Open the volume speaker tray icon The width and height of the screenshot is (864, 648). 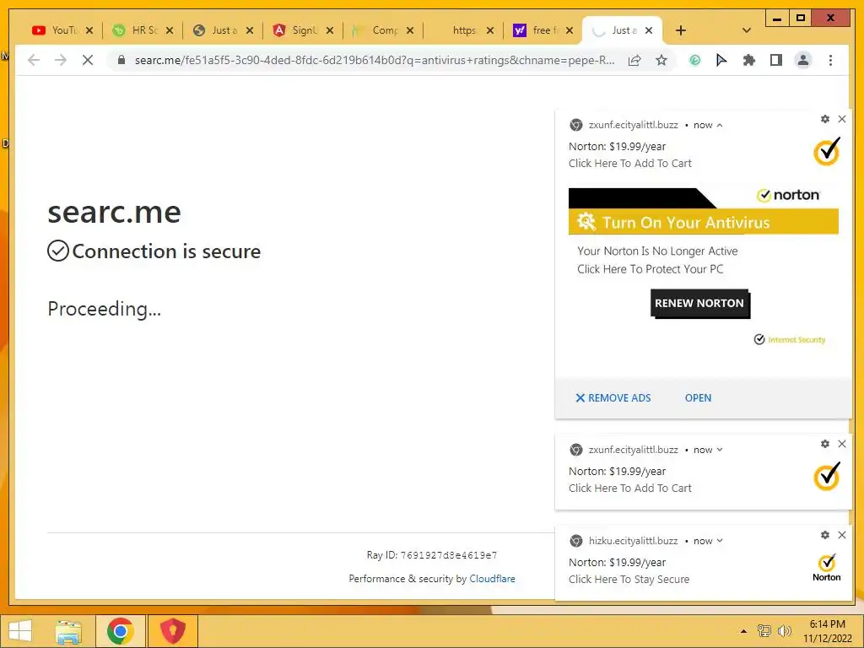click(x=784, y=631)
